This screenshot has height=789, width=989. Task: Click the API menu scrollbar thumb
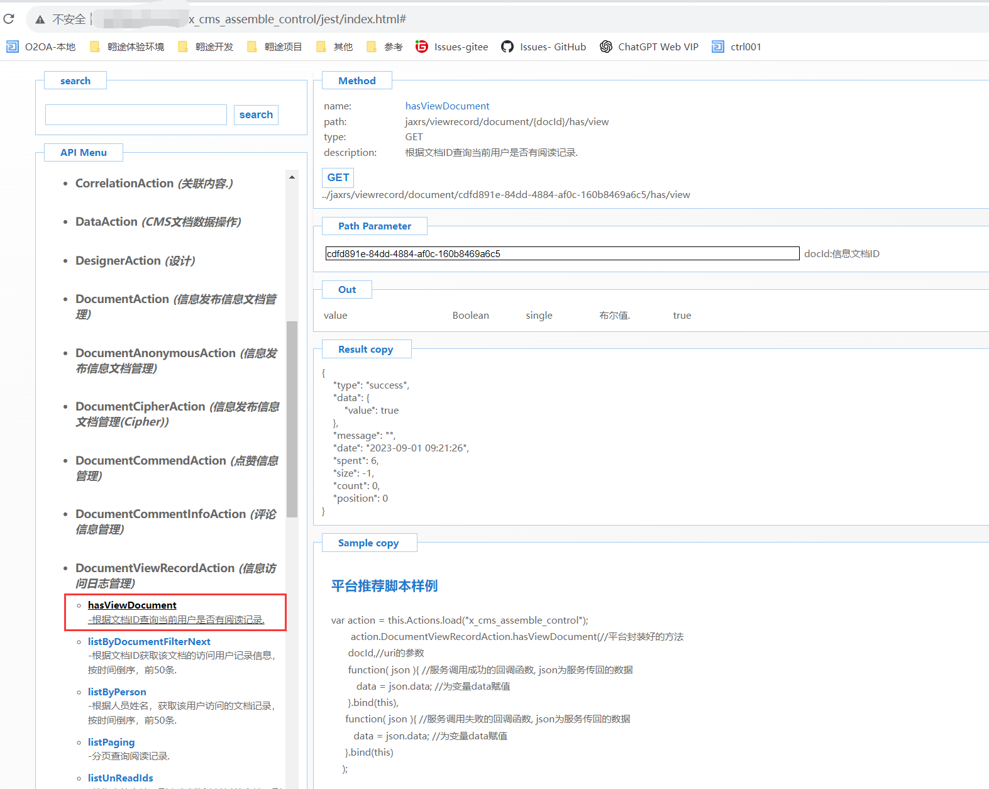292,419
